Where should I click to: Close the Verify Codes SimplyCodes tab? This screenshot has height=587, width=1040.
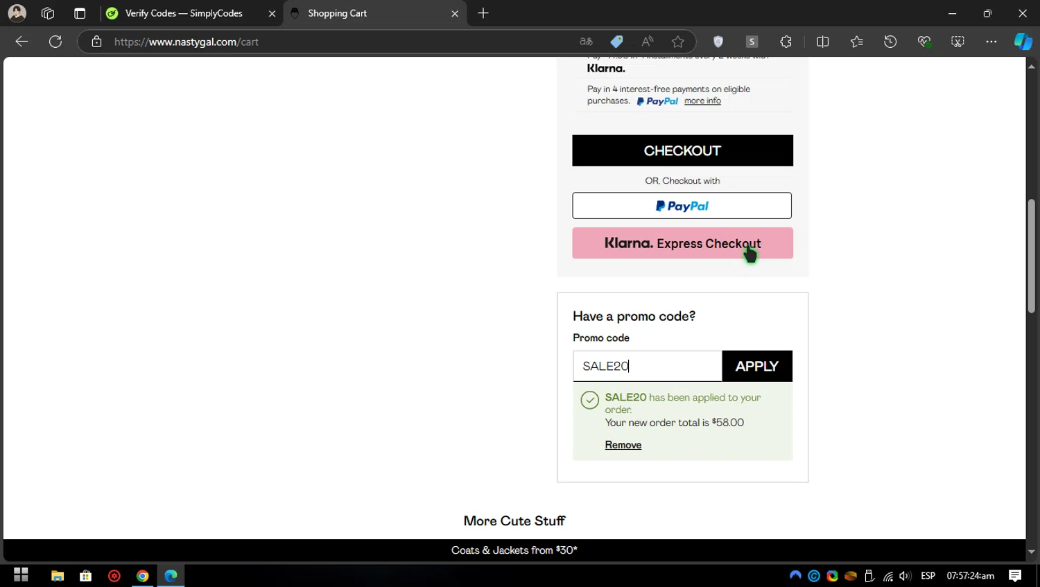pos(272,13)
